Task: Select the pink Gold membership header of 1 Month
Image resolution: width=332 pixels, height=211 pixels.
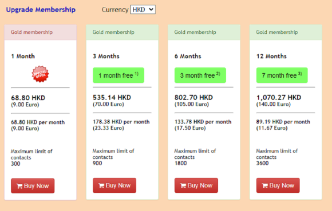Action: click(x=41, y=32)
